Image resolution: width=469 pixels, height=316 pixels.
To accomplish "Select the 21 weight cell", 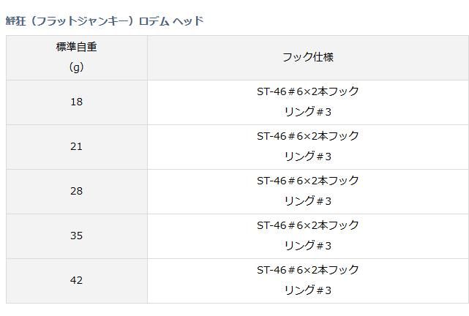I will click(x=76, y=146).
